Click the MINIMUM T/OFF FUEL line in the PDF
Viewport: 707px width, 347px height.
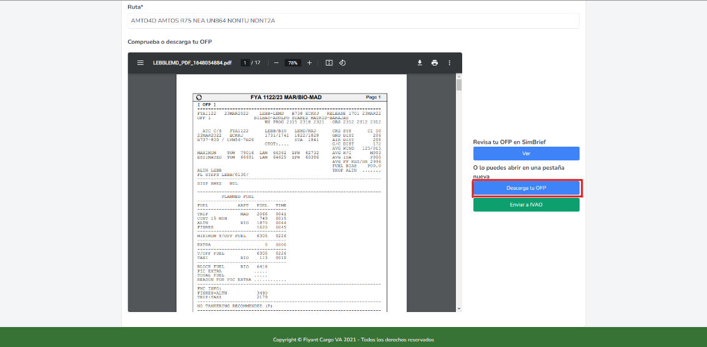coord(242,236)
